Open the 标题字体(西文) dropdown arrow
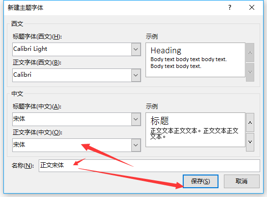The width and height of the screenshot is (267, 197). (x=136, y=49)
